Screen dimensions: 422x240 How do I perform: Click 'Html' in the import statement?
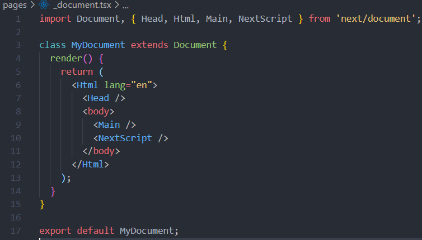184,19
